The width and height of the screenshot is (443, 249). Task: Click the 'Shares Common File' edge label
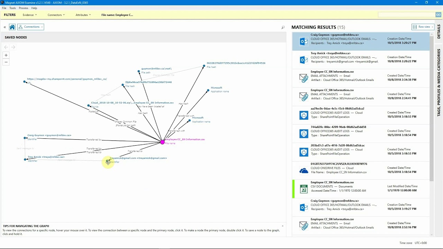[126, 122]
